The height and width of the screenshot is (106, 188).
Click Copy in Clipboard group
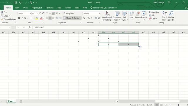(x=5, y=16)
